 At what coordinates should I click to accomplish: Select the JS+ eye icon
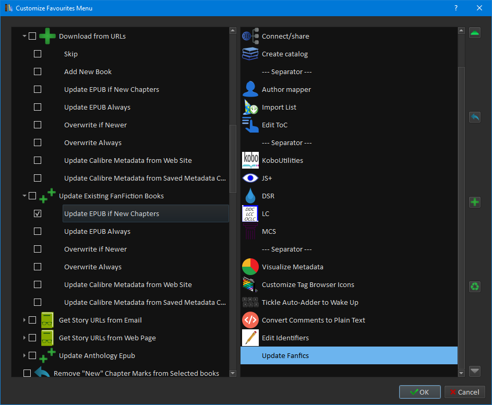[x=250, y=178]
